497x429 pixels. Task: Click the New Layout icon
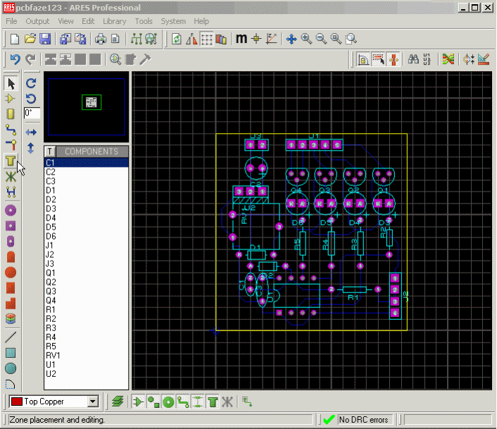[x=15, y=39]
